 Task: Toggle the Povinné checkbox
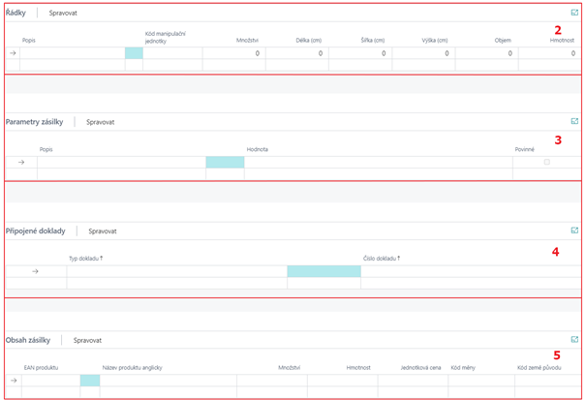coord(546,163)
